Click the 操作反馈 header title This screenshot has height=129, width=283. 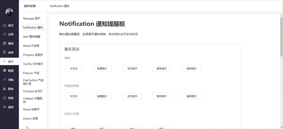[30, 6]
